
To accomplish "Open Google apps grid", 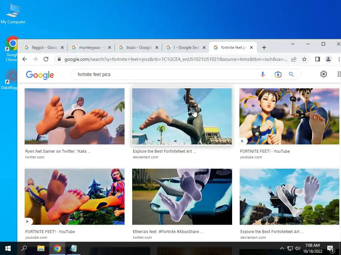I will (x=339, y=74).
